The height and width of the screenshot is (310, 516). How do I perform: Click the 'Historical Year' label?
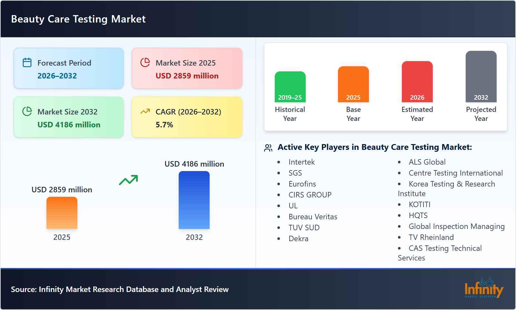[290, 114]
